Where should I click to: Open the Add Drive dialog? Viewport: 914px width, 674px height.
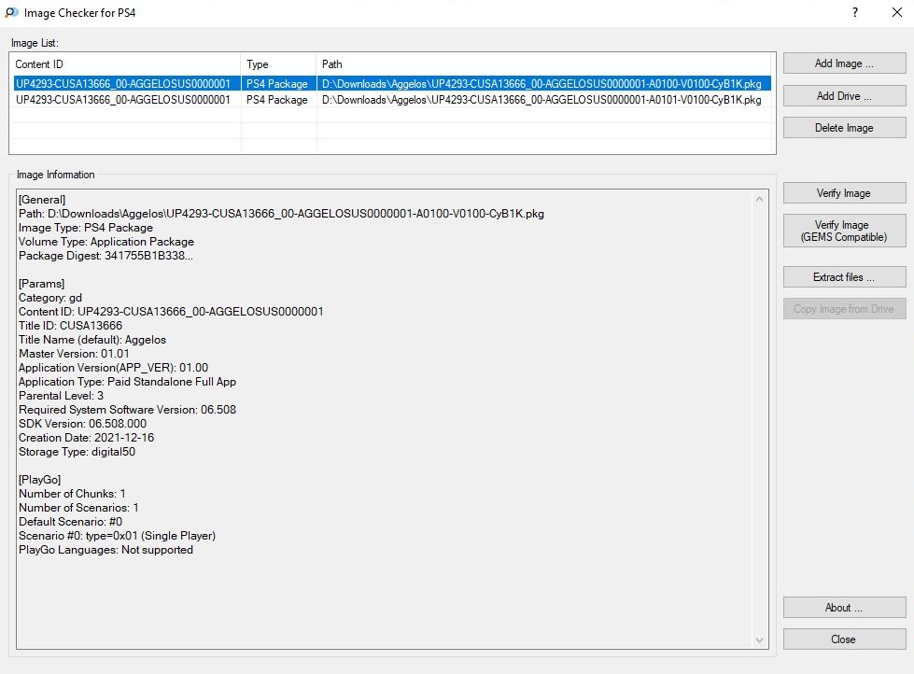[844, 95]
